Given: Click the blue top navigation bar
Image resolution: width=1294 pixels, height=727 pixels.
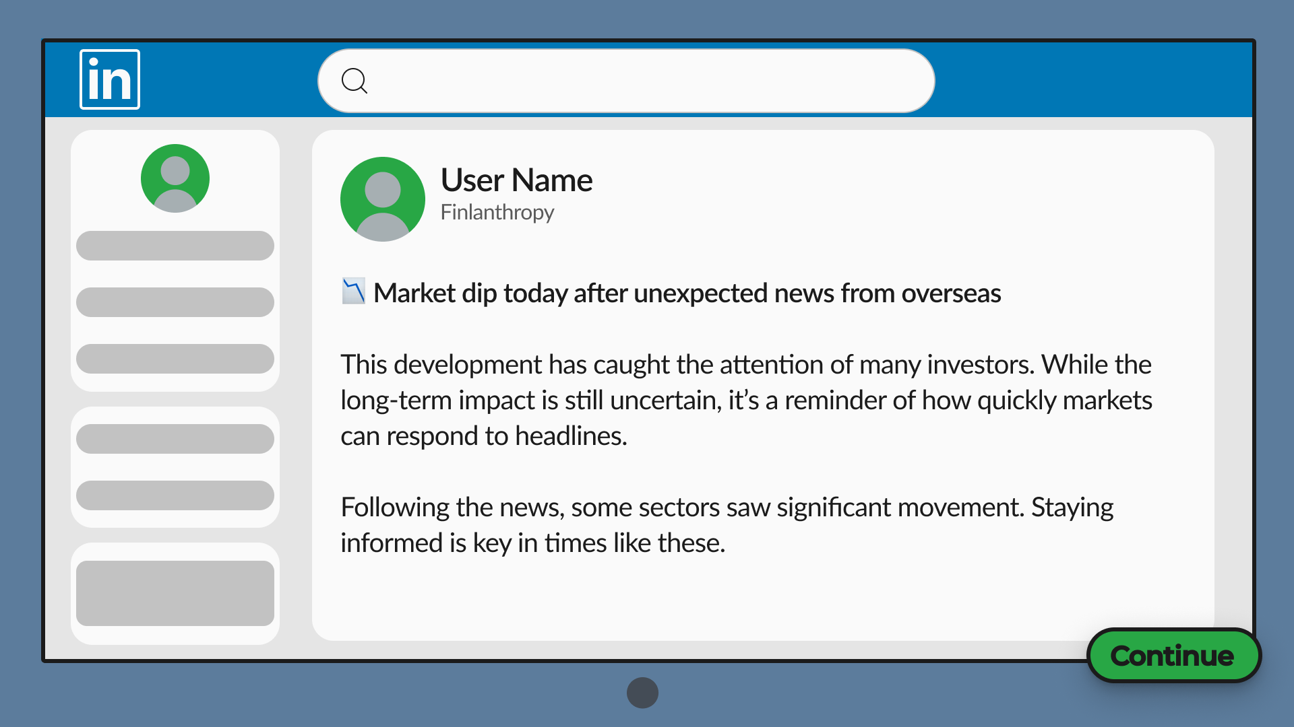Looking at the screenshot, I should (x=1092, y=79).
